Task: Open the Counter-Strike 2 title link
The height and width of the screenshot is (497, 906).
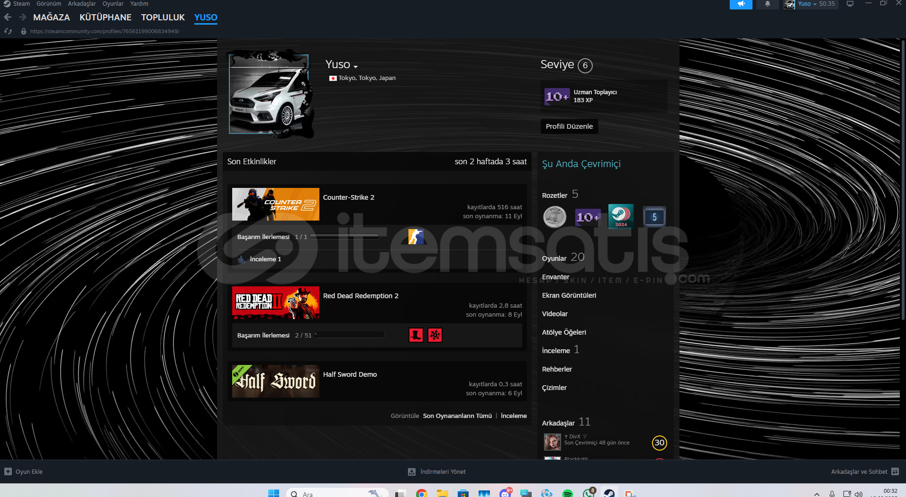Action: coord(348,197)
